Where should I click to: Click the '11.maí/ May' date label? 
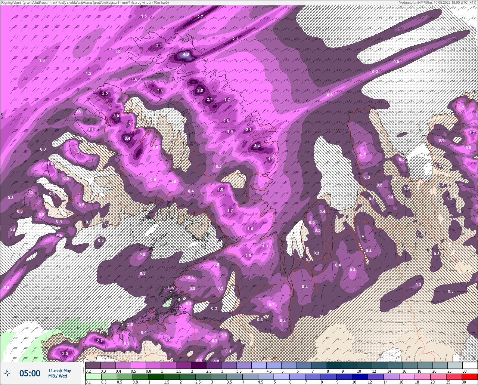pos(59,370)
